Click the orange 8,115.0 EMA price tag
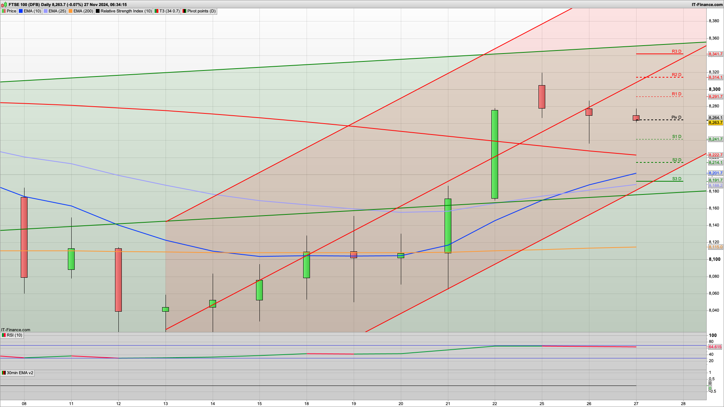Image resolution: width=724 pixels, height=407 pixels. click(x=715, y=247)
